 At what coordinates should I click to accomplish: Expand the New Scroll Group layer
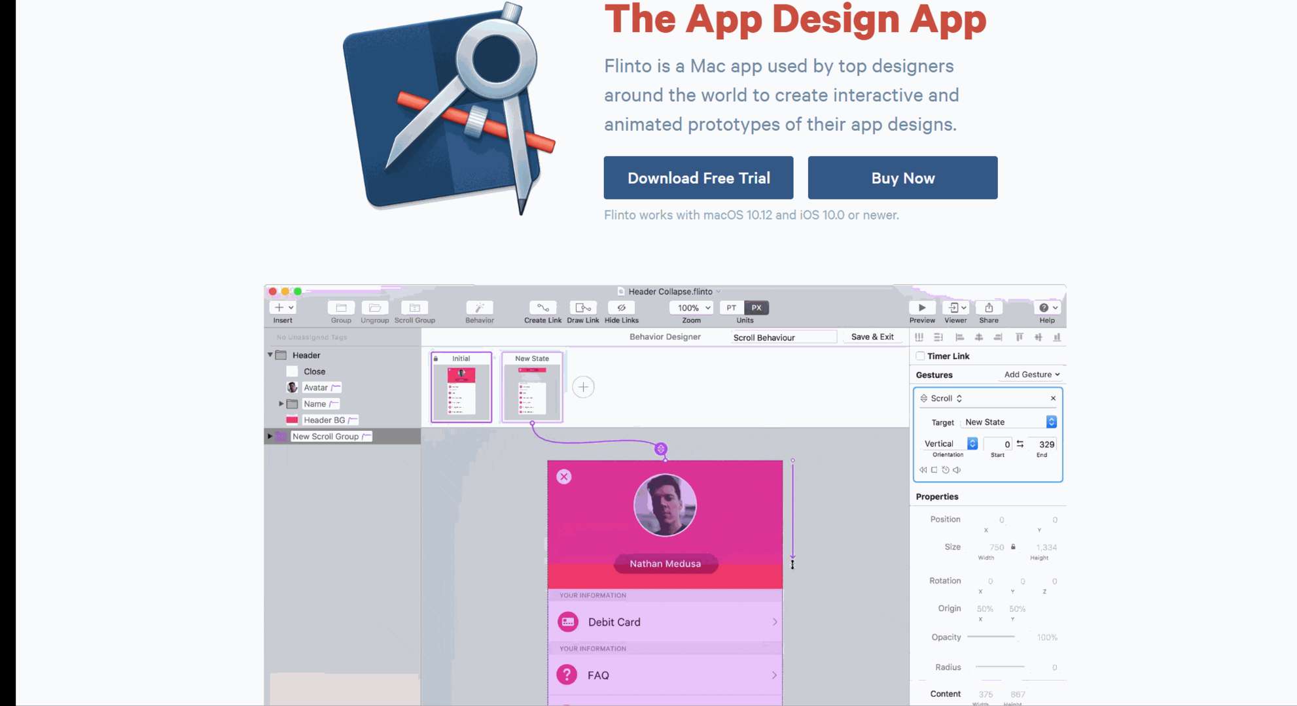(x=270, y=435)
